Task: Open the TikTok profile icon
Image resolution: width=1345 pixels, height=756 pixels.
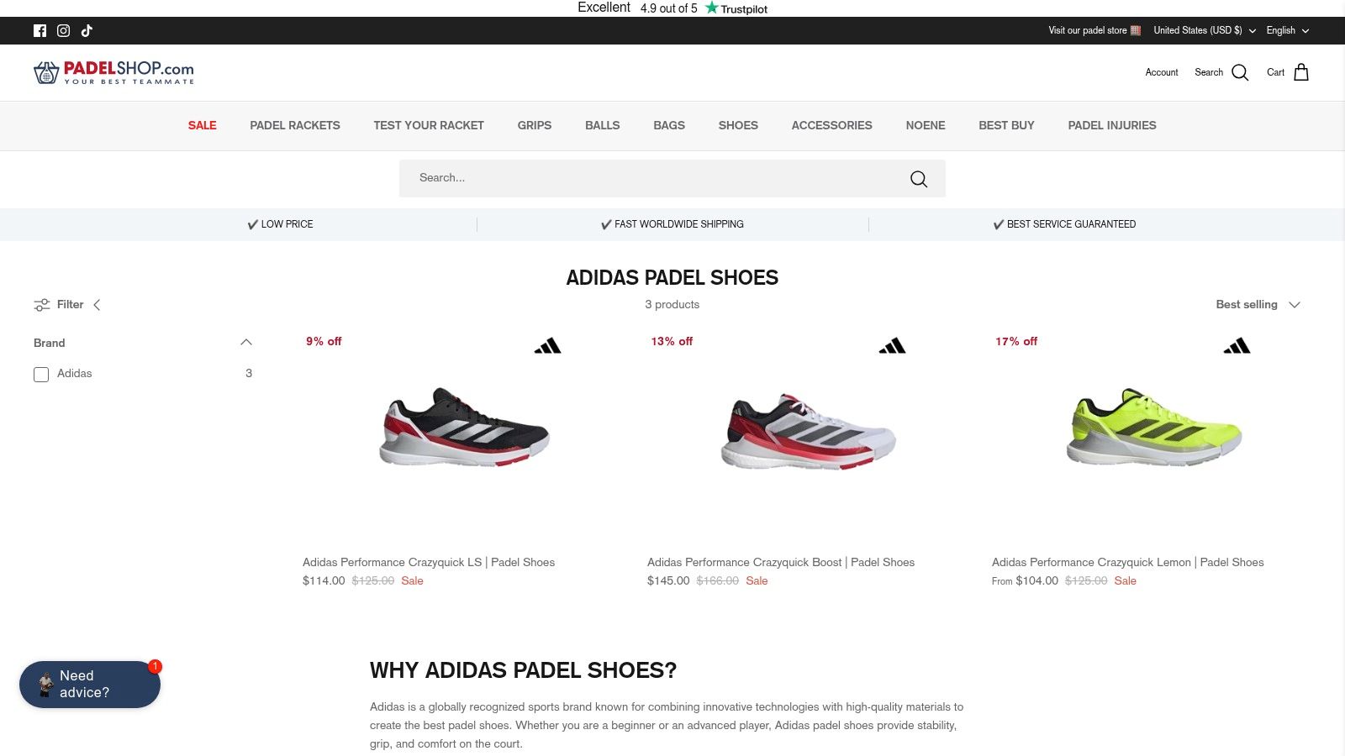Action: click(87, 31)
